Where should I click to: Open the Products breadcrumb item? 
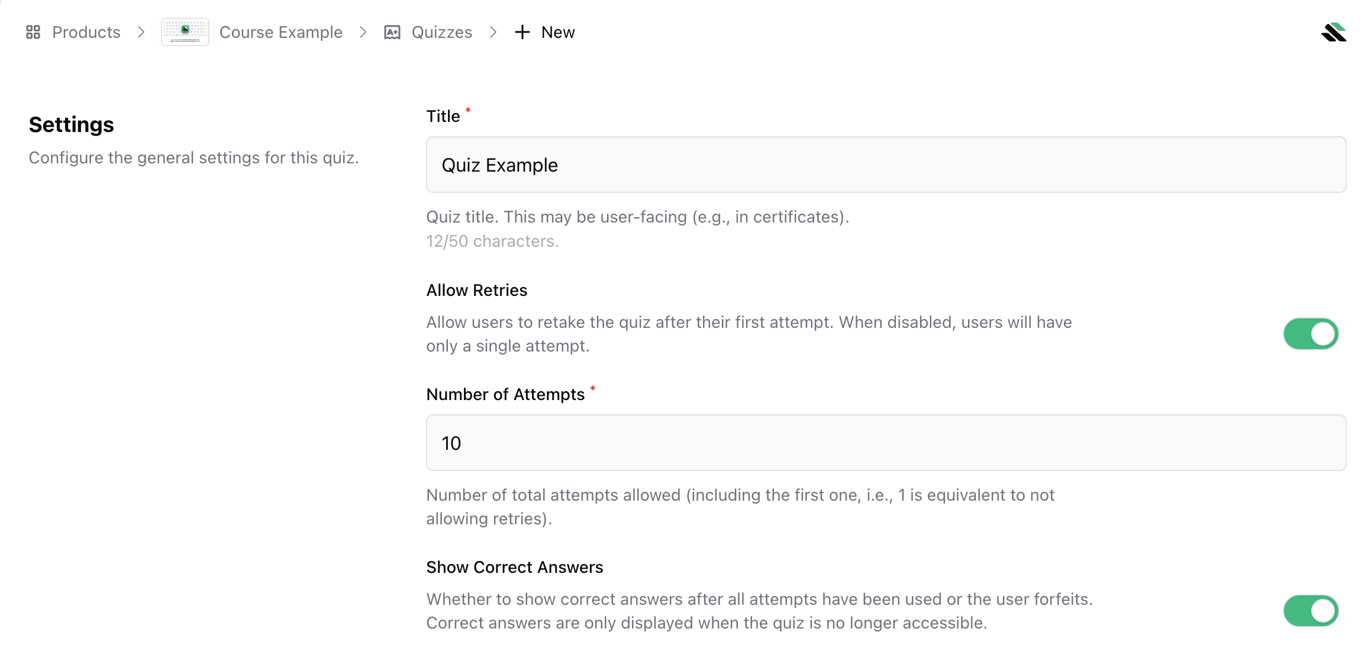86,32
